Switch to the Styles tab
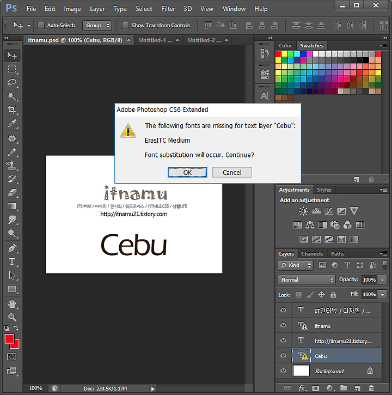This screenshot has width=392, height=395. (x=324, y=190)
